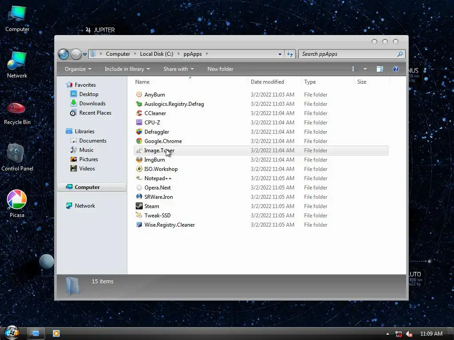Expand the address bar history dropdown
This screenshot has width=454, height=340.
[x=280, y=54]
